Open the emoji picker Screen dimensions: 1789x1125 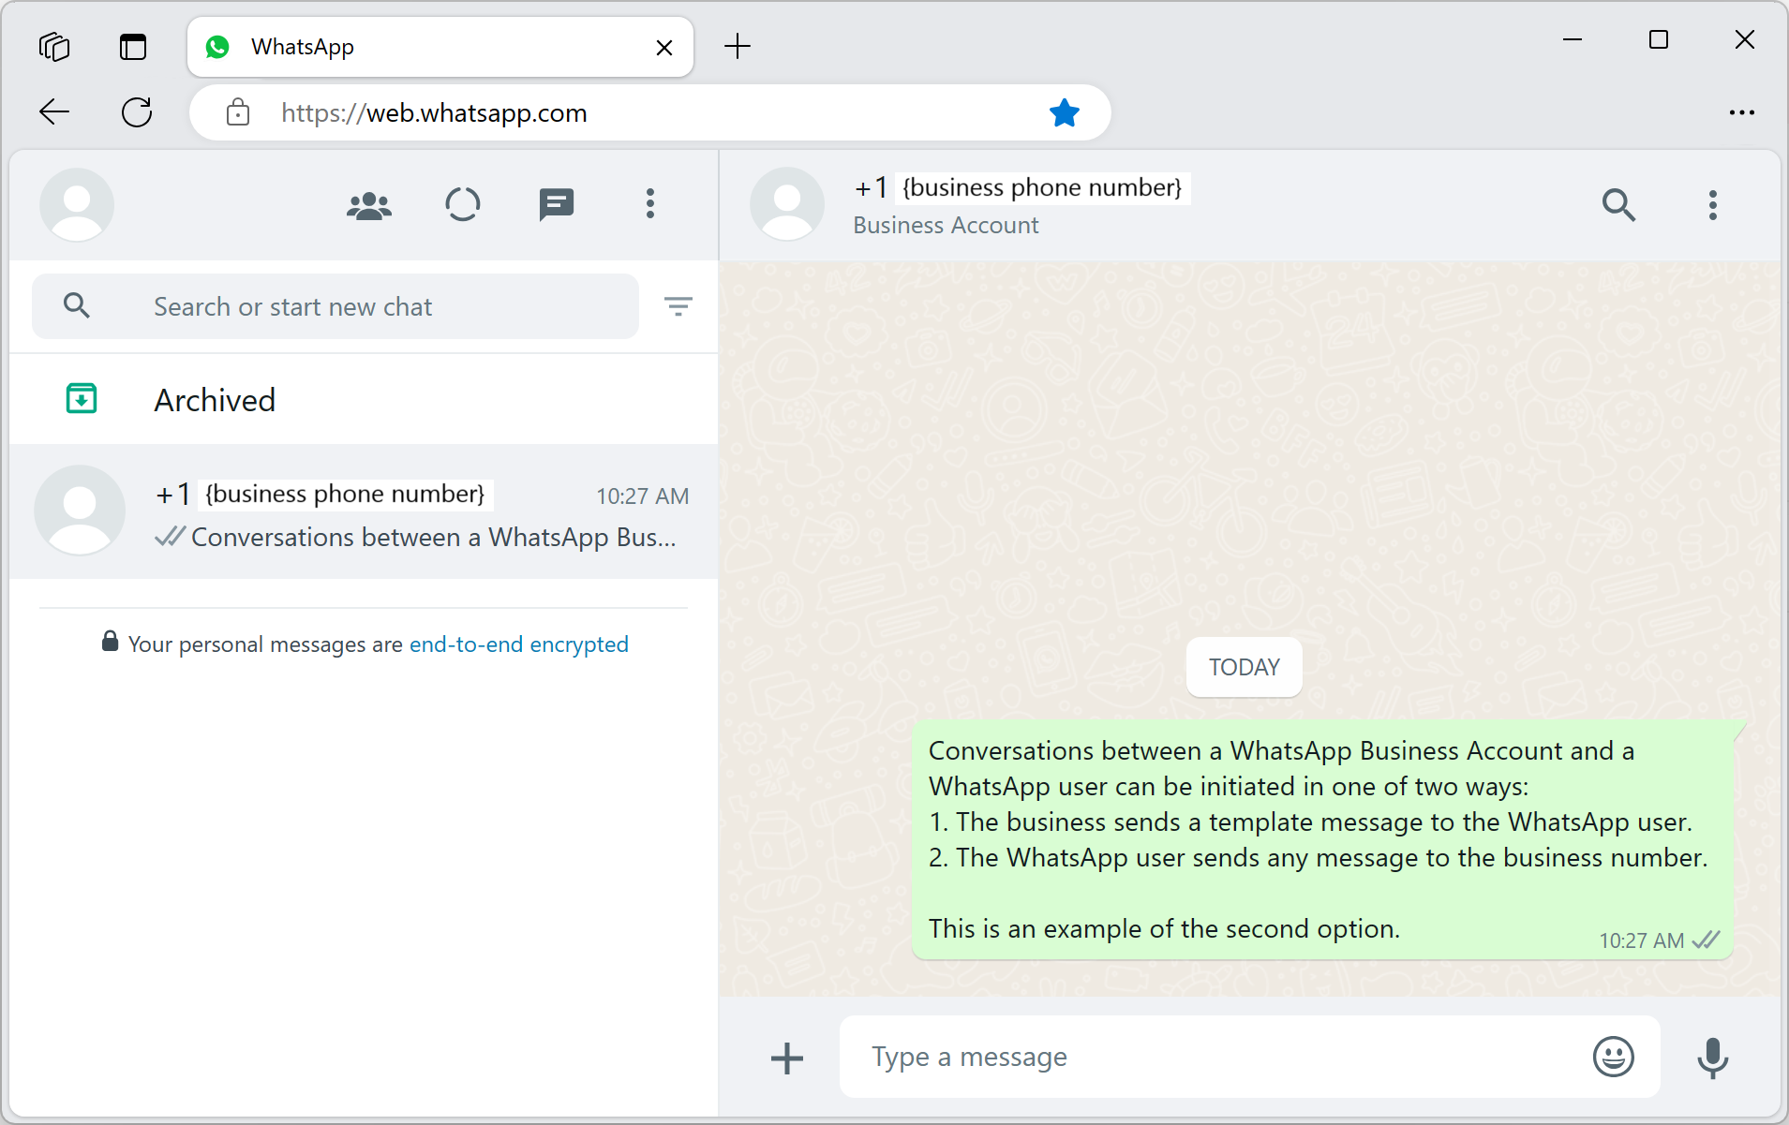point(1613,1057)
